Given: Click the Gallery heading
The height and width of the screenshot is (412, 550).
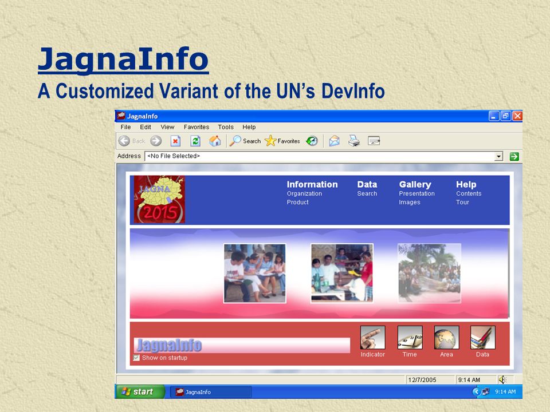Looking at the screenshot, I should pos(415,184).
